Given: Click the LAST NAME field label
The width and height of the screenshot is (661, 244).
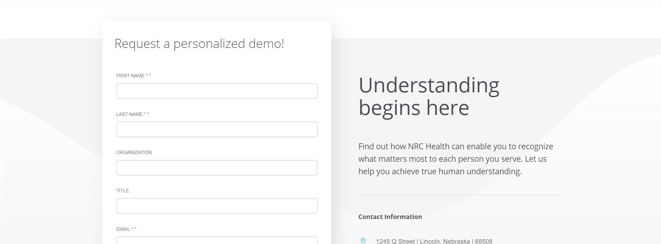Looking at the screenshot, I should pos(129,114).
